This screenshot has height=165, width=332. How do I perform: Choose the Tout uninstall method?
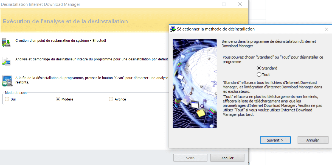click(x=263, y=75)
